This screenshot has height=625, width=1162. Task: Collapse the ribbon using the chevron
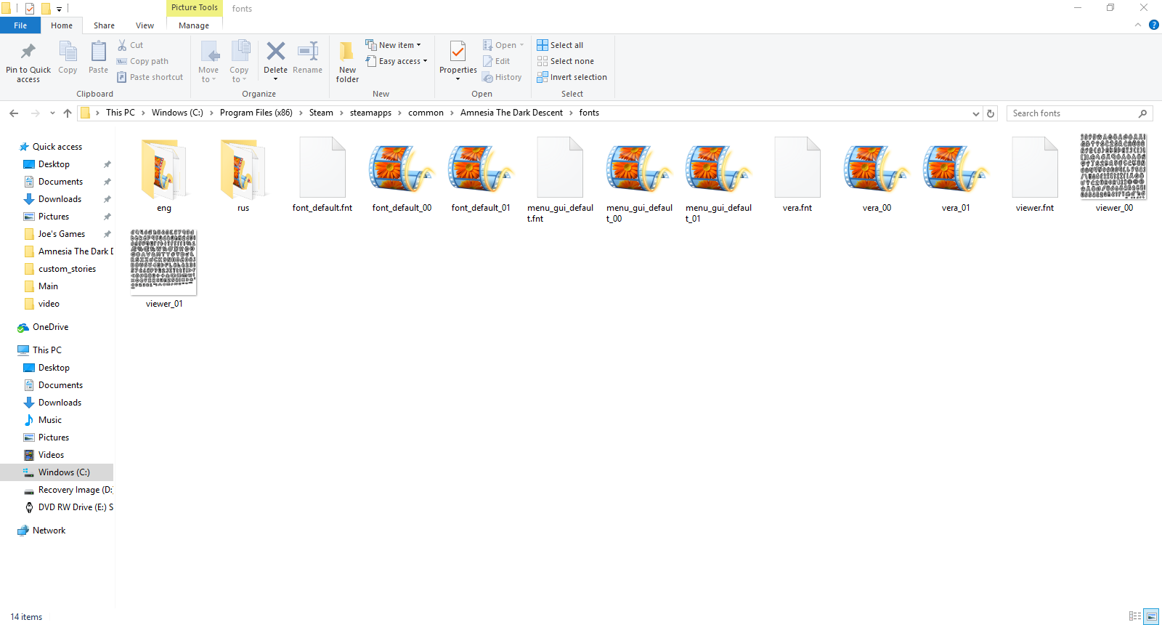pyautogui.click(x=1138, y=25)
